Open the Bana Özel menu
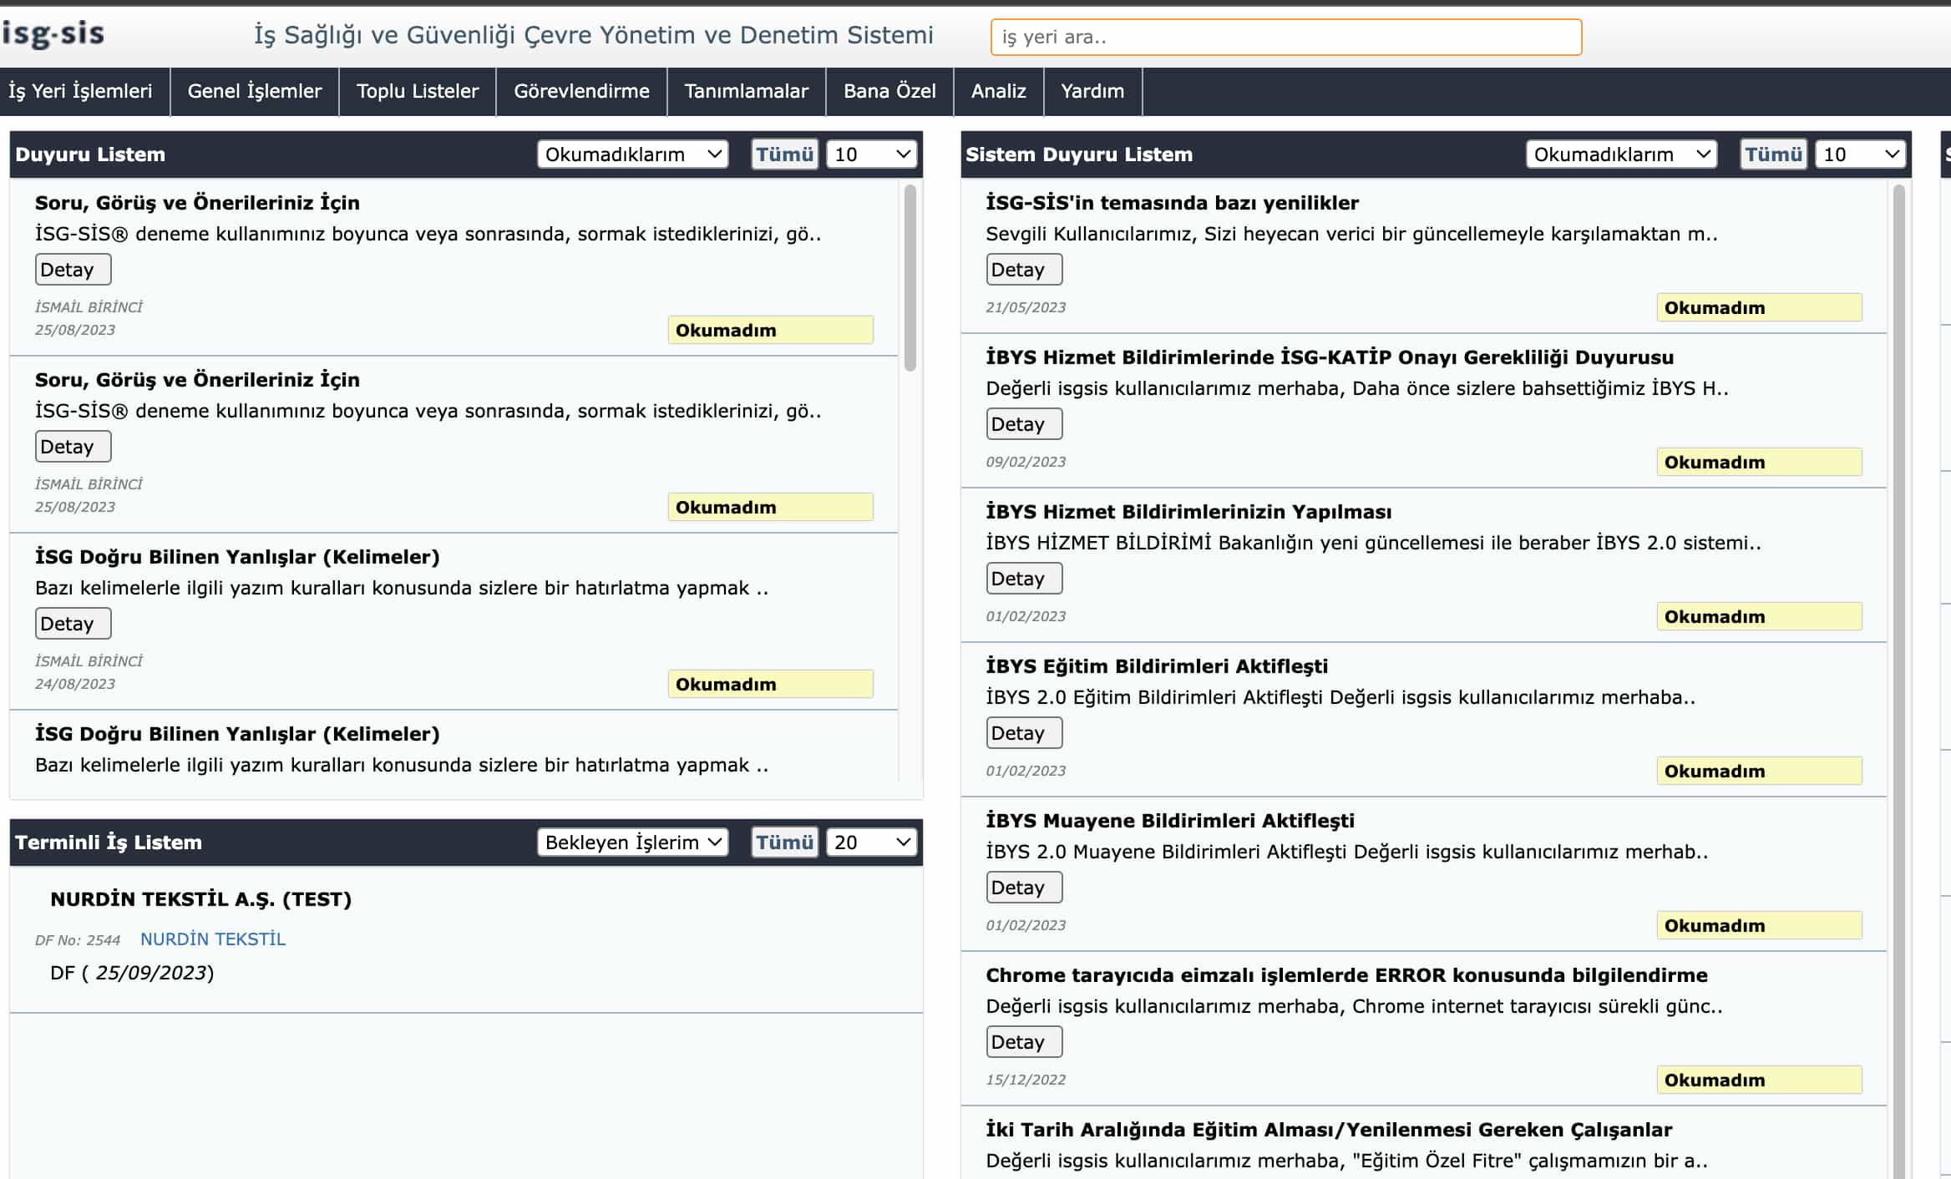Viewport: 1951px width, 1179px height. (x=889, y=91)
